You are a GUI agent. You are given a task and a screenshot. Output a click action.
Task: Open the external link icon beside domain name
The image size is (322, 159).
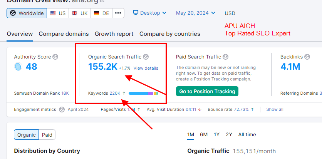tap(102, 1)
